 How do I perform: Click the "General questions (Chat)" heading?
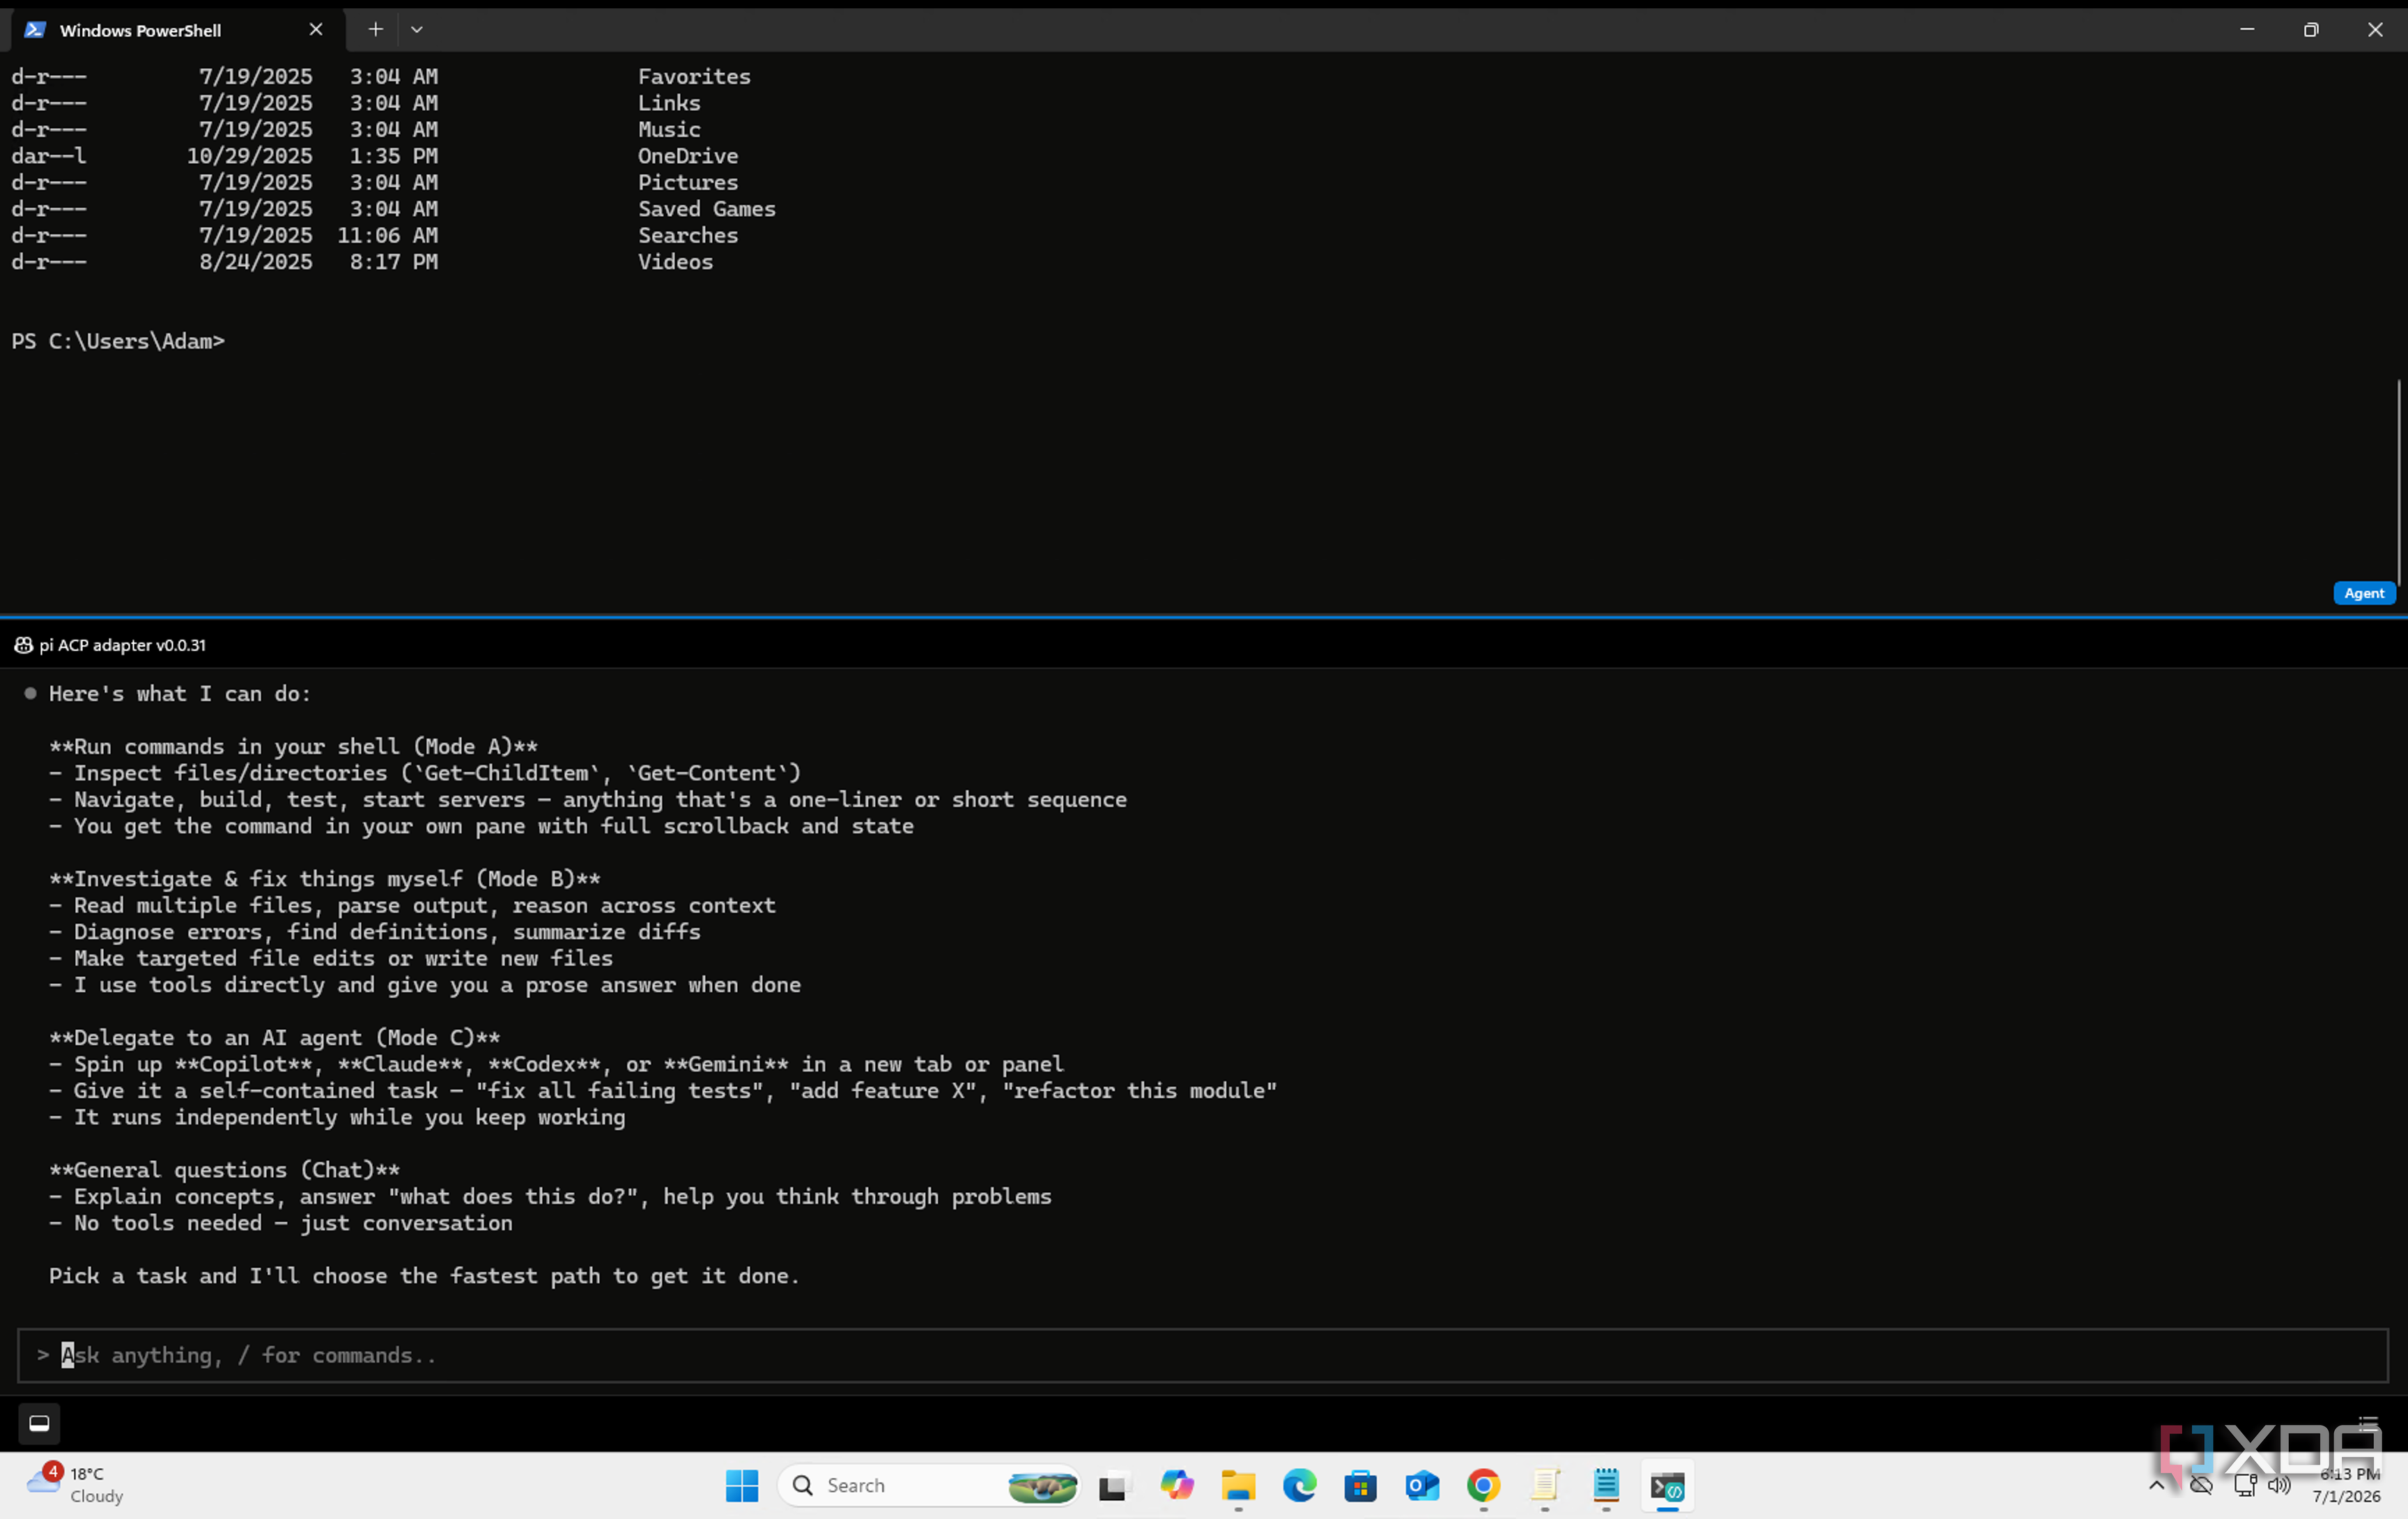[x=225, y=1170]
